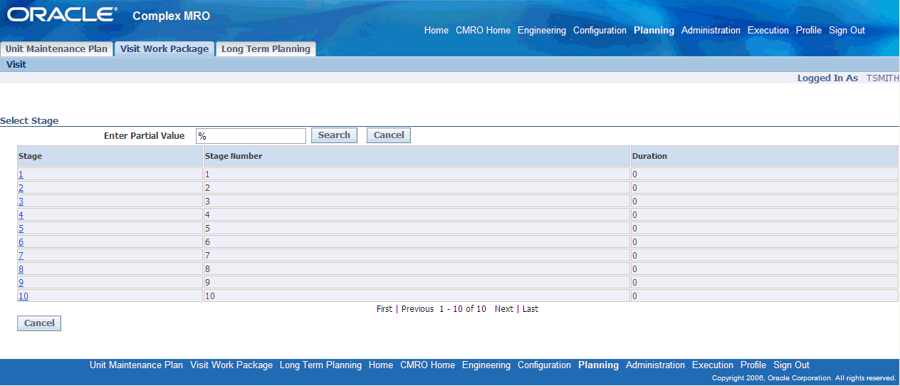900x386 pixels.
Task: Open Configuration footer link
Action: pos(544,365)
